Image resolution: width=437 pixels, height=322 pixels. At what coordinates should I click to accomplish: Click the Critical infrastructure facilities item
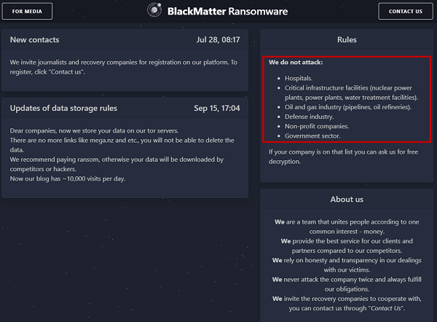(351, 93)
